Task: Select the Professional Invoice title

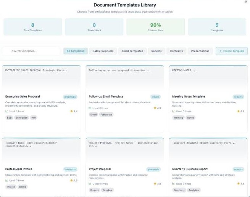Action: 19,169
